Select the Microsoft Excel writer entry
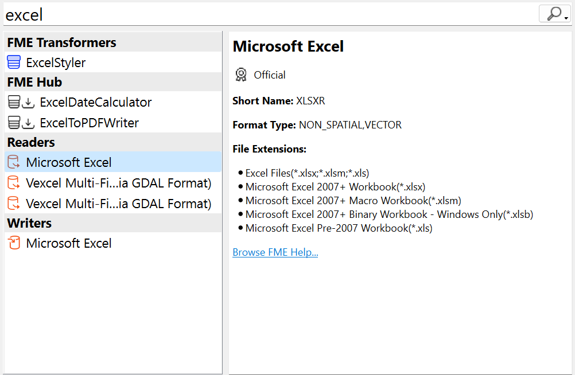Viewport: 575px width, 375px height. [69, 243]
